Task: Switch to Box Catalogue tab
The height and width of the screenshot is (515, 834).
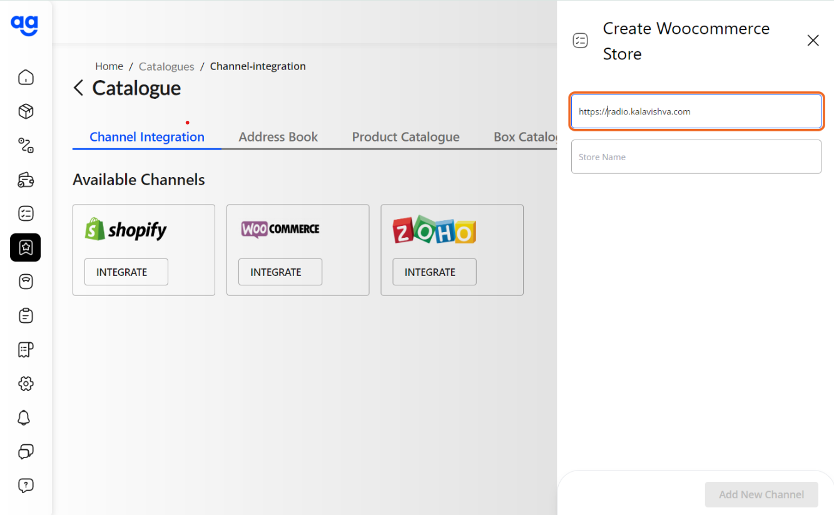Action: pyautogui.click(x=525, y=137)
